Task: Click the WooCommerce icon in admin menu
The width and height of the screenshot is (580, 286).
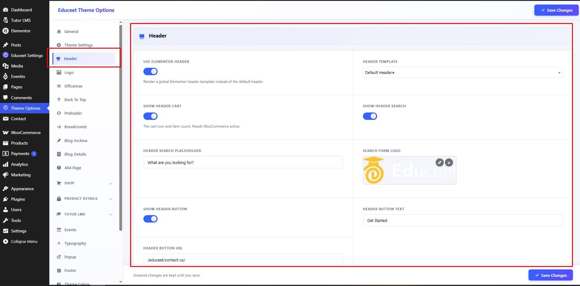Action: (x=5, y=133)
